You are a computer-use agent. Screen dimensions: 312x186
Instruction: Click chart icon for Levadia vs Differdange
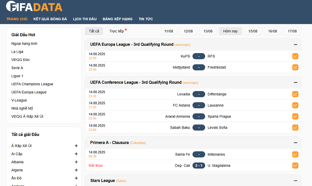(295, 94)
